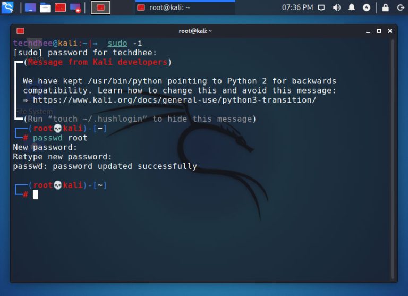Open the notifications bell icon
Screen dimensions: 408x296
click(352, 7)
